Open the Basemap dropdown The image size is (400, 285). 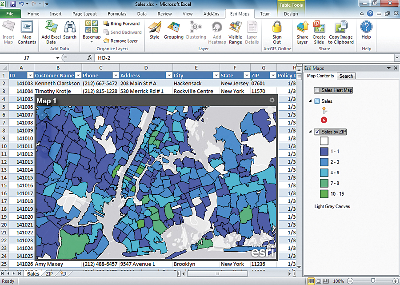(x=92, y=37)
